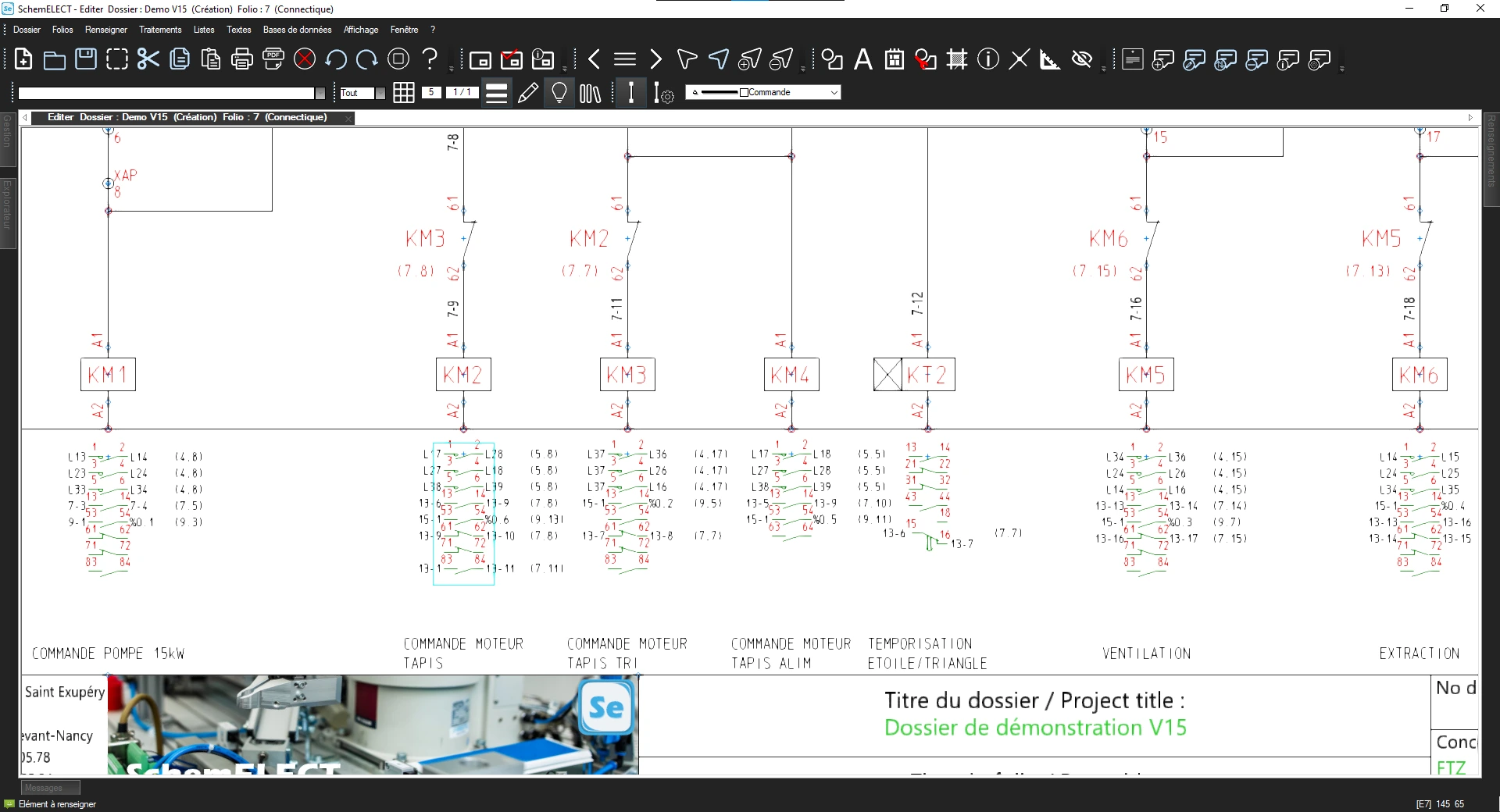Open the Bases de données menu
This screenshot has height=812, width=1500.
click(x=297, y=30)
